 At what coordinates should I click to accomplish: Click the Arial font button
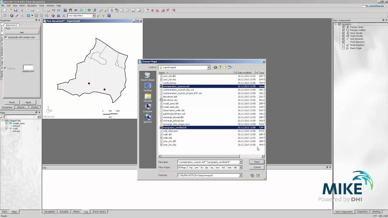[x=22, y=32]
